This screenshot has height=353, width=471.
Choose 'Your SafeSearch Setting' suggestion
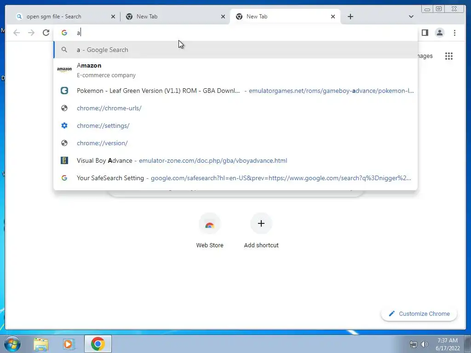click(x=235, y=178)
